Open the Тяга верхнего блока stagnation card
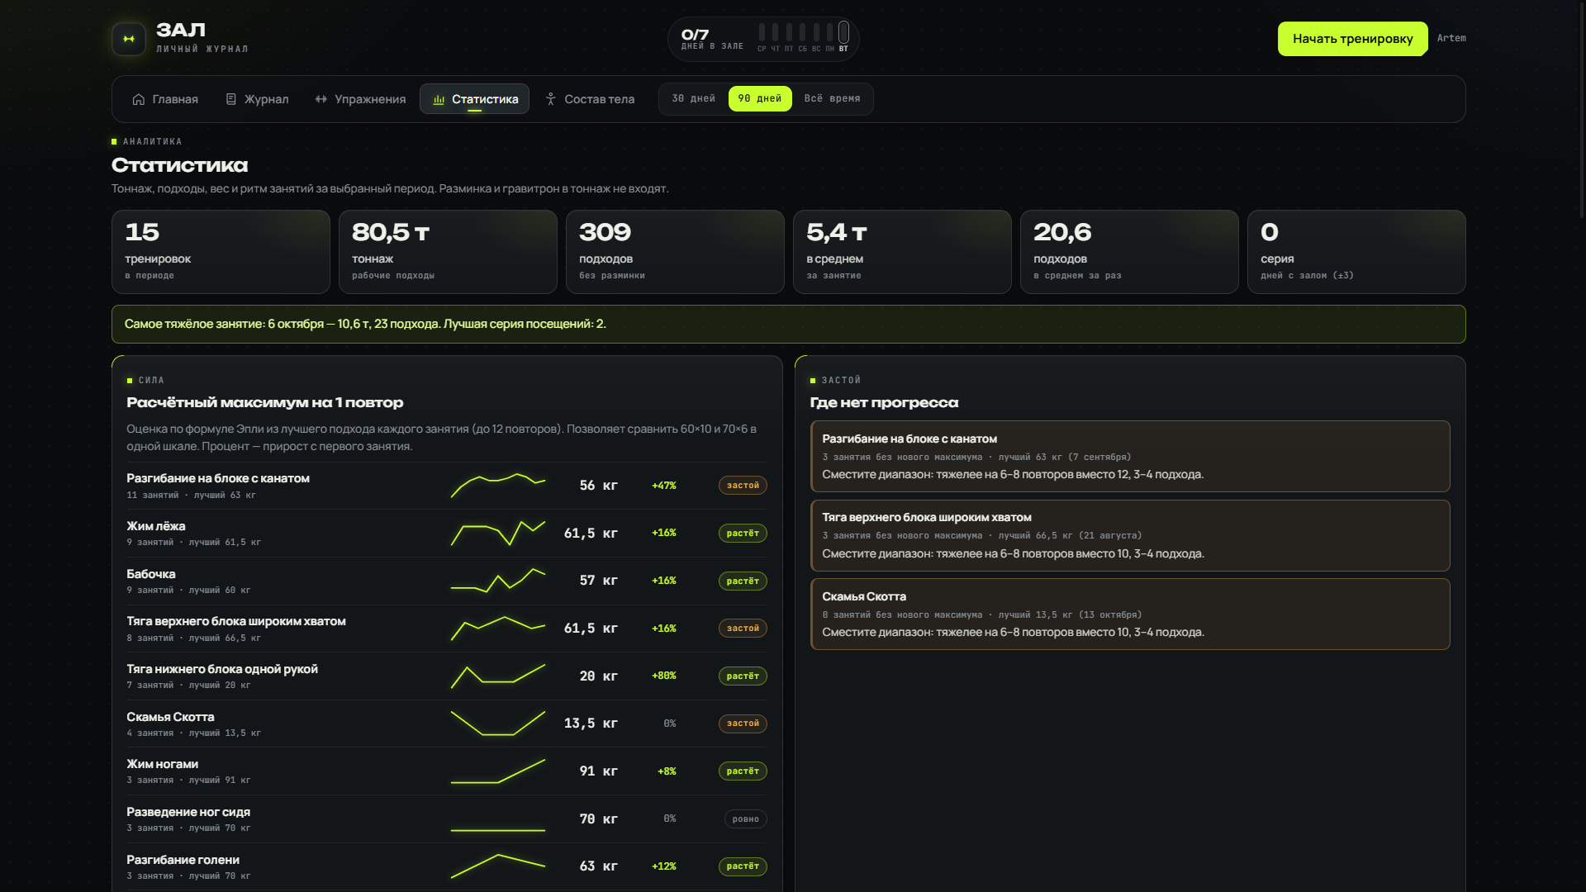Image resolution: width=1586 pixels, height=892 pixels. click(1130, 535)
